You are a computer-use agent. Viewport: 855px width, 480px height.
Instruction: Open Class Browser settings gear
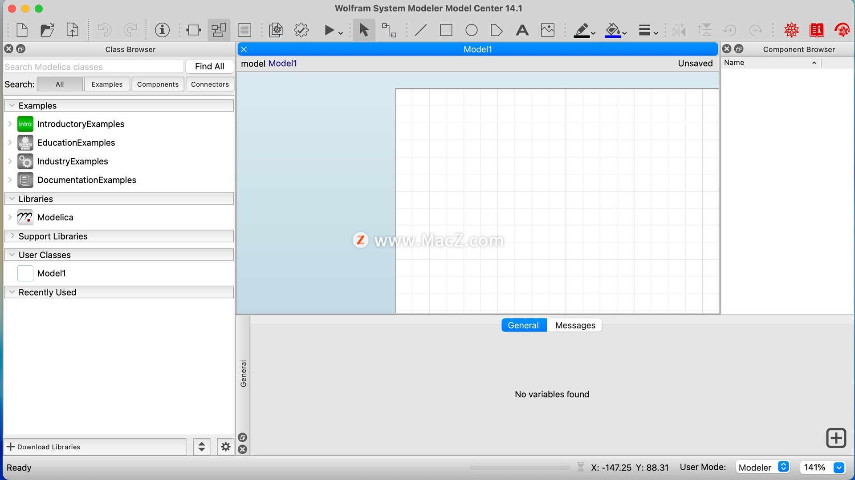tap(226, 447)
